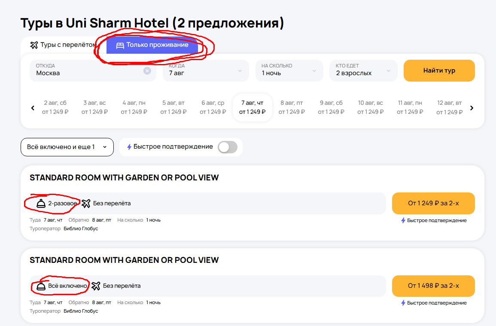The width and height of the screenshot is (496, 326).
Task: Clear the Москва departure field with X icon
Action: pyautogui.click(x=147, y=71)
